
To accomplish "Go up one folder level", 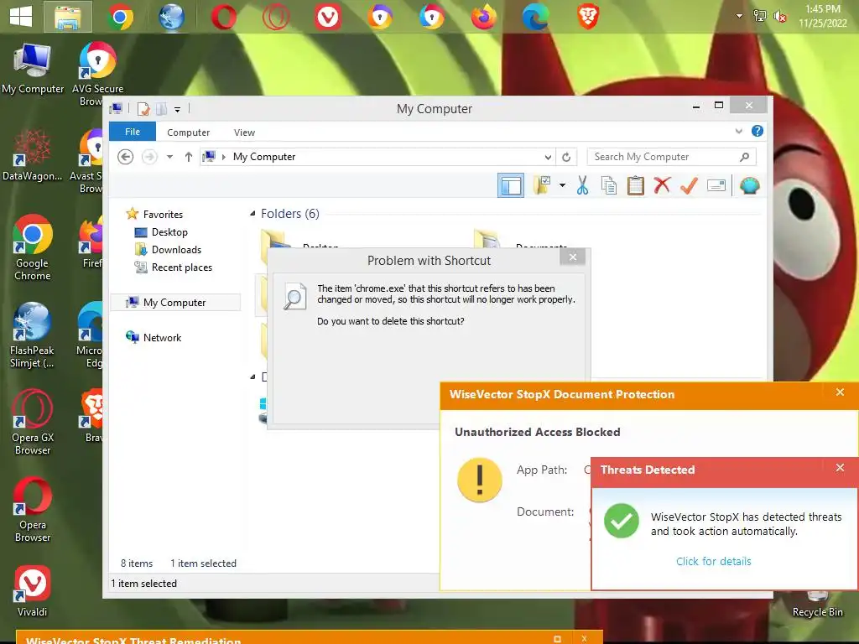I will (x=189, y=157).
